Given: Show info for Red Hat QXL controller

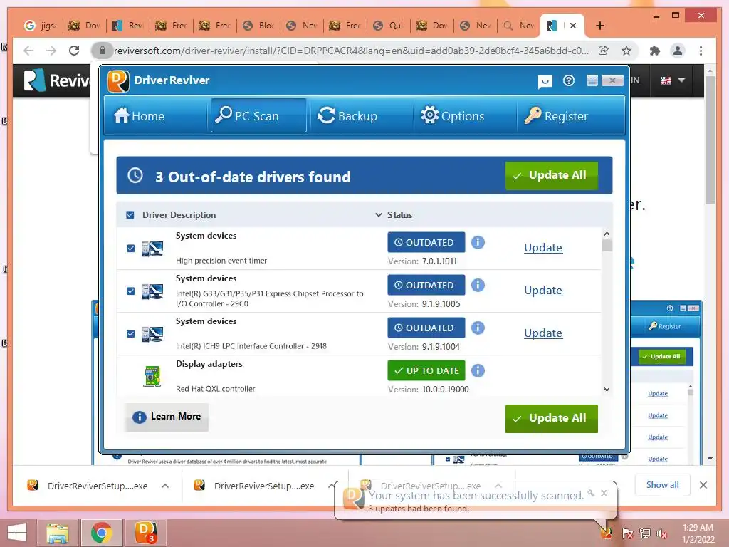Looking at the screenshot, I should click(x=478, y=370).
